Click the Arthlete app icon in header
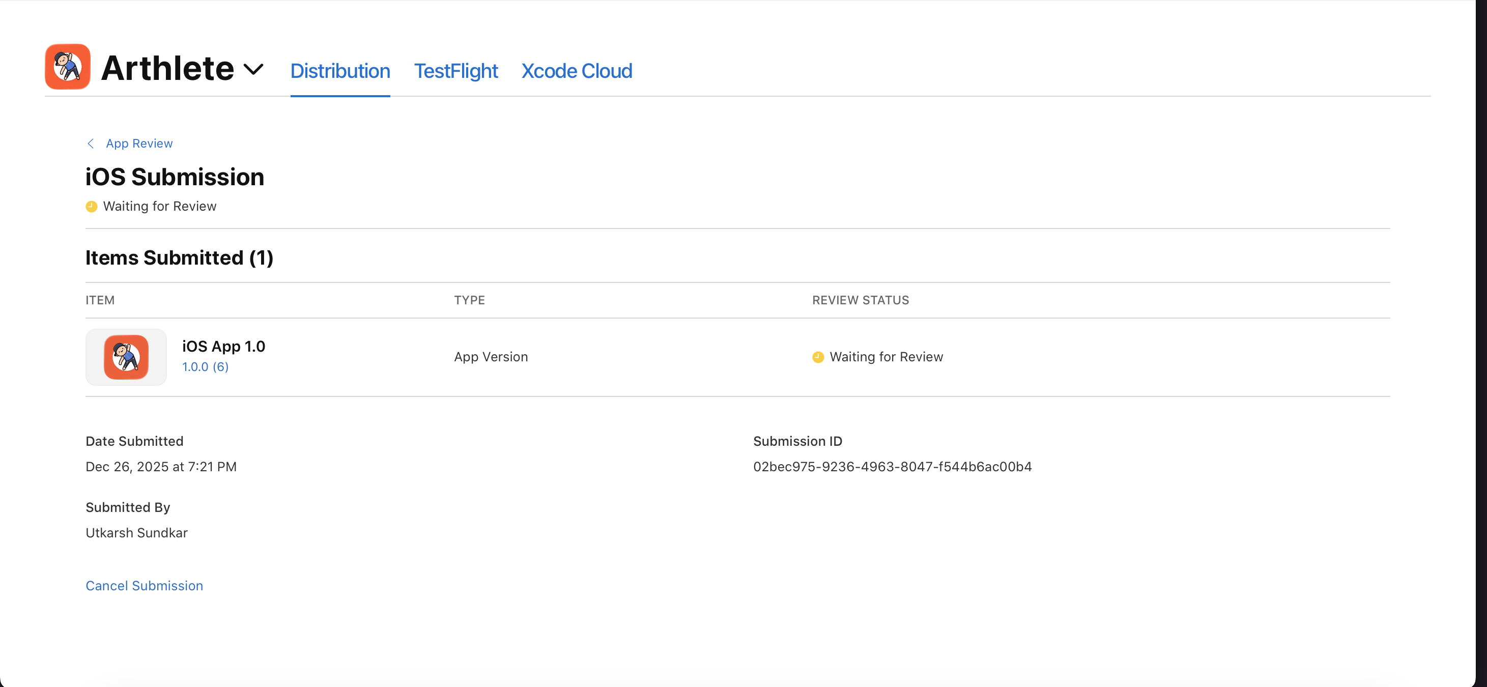The height and width of the screenshot is (687, 1487). (68, 67)
